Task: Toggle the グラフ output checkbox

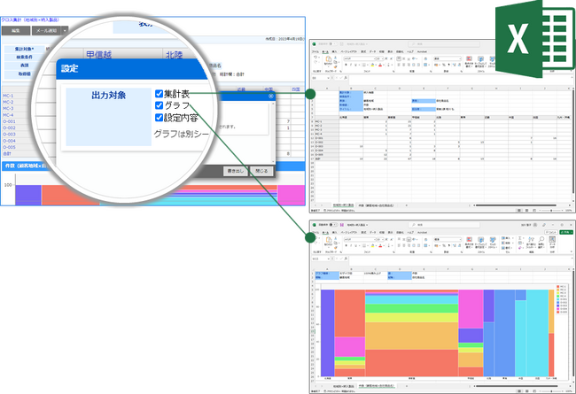Action: click(x=159, y=105)
